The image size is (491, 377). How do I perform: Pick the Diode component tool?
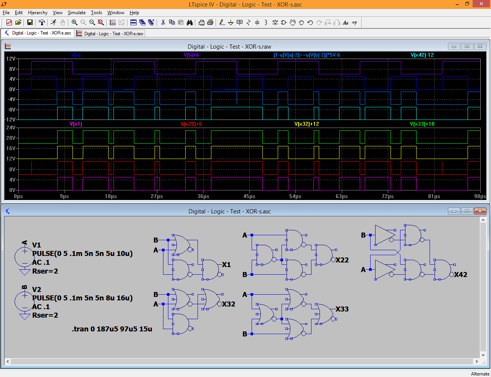coord(275,23)
